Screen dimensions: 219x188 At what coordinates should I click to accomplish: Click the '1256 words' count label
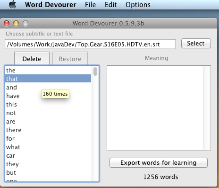click(x=160, y=177)
